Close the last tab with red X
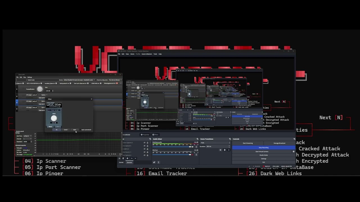 tap(117, 83)
